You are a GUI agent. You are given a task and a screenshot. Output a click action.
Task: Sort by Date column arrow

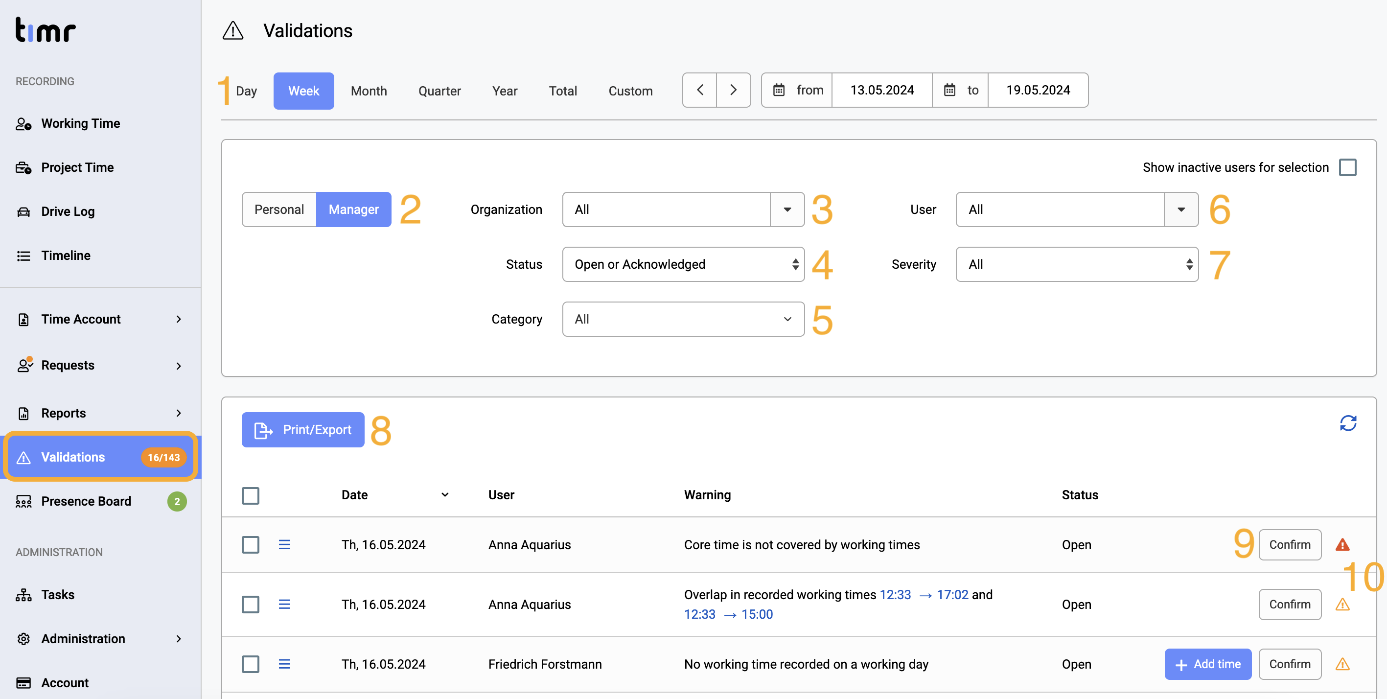point(445,495)
